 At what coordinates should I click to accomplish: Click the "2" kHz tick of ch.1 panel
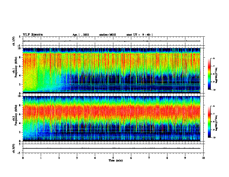point(20,84)
